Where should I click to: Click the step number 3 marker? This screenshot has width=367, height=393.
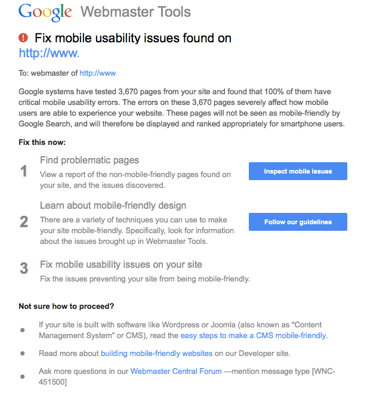[x=24, y=268]
